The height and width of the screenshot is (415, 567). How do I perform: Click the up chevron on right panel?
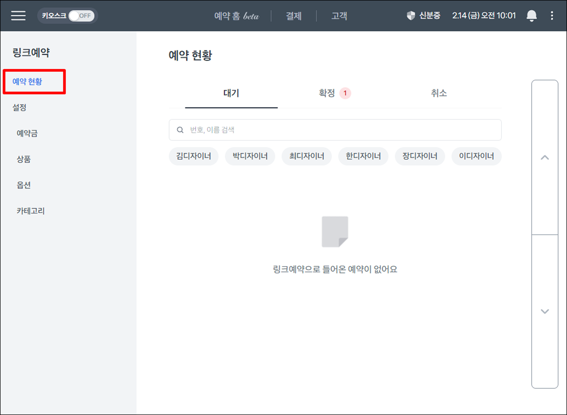click(545, 158)
